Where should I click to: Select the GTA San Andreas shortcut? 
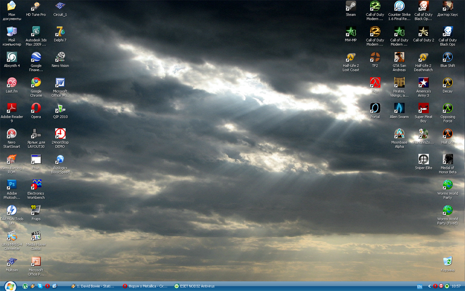399,57
